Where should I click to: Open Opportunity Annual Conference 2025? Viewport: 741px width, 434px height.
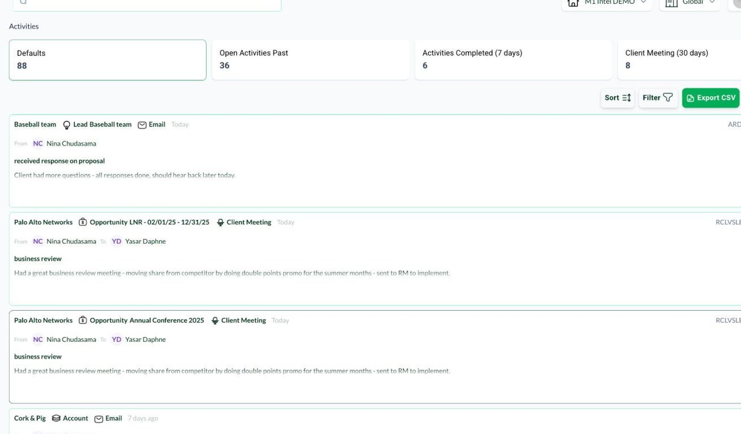tap(147, 321)
